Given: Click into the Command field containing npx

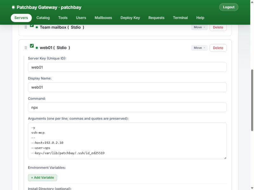Looking at the screenshot, I should pyautogui.click(x=127, y=107).
